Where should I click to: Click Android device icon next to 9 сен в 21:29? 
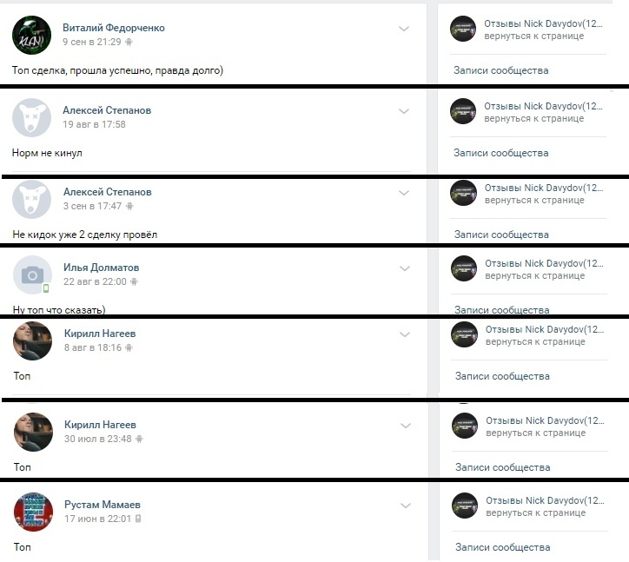click(x=129, y=42)
